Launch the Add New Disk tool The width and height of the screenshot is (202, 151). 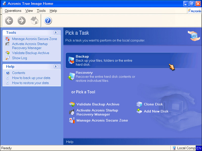point(156,111)
